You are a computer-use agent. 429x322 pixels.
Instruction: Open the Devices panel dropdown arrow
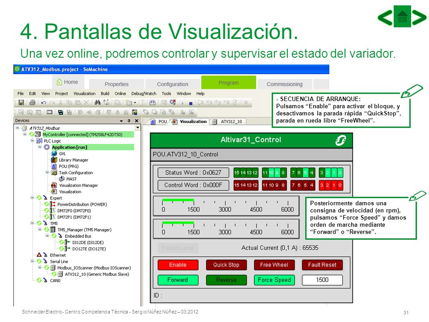point(121,121)
